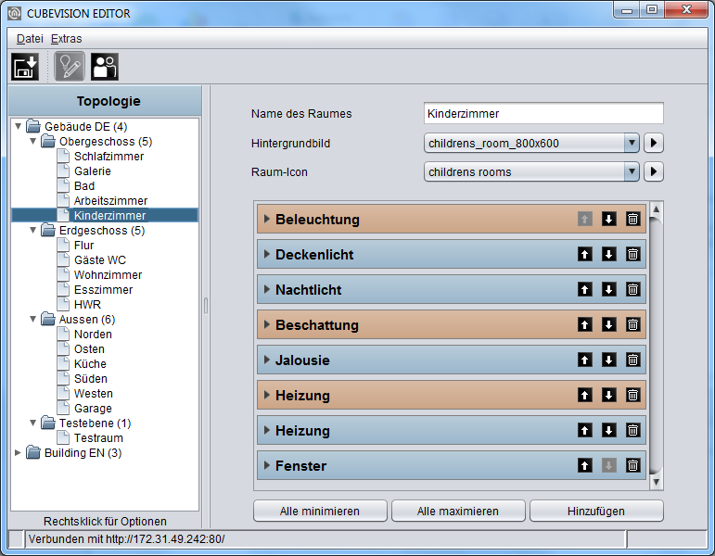This screenshot has height=556, width=715.
Task: Delete the Deckenlicht entry
Action: (632, 254)
